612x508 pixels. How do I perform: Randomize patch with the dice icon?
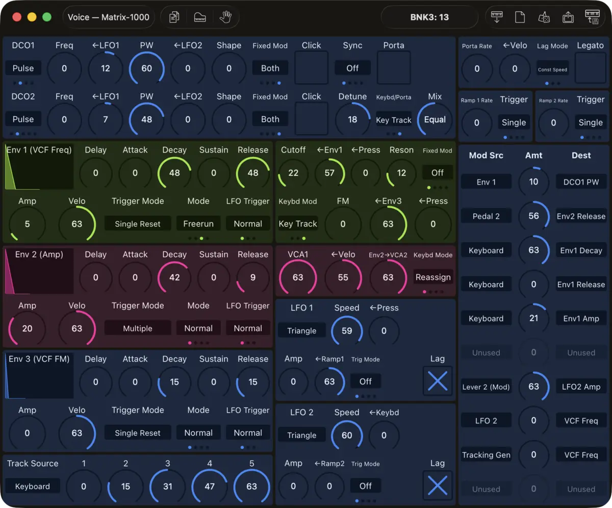click(544, 17)
